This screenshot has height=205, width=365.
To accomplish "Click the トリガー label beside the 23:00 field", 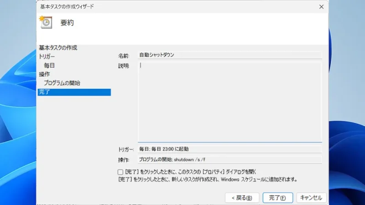I will click(126, 149).
